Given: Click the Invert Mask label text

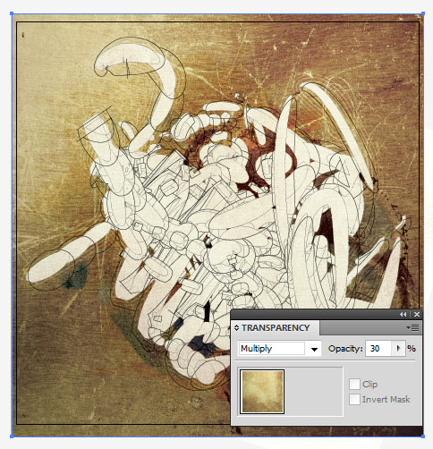Looking at the screenshot, I should [386, 399].
